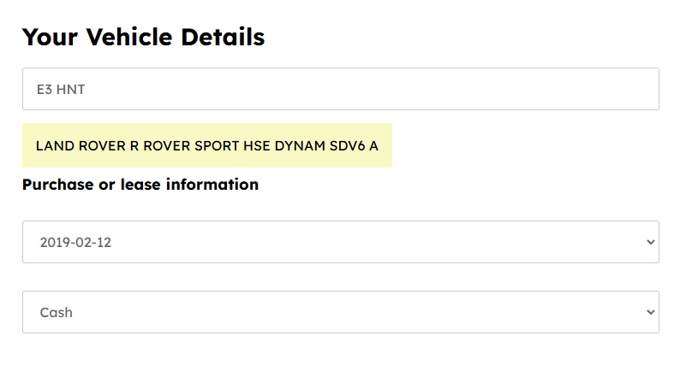Click HSE DYNAM in the yellow banner
This screenshot has height=371, width=680.
pos(285,145)
